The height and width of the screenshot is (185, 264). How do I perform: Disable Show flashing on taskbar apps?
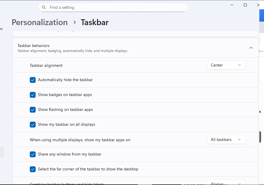click(33, 110)
